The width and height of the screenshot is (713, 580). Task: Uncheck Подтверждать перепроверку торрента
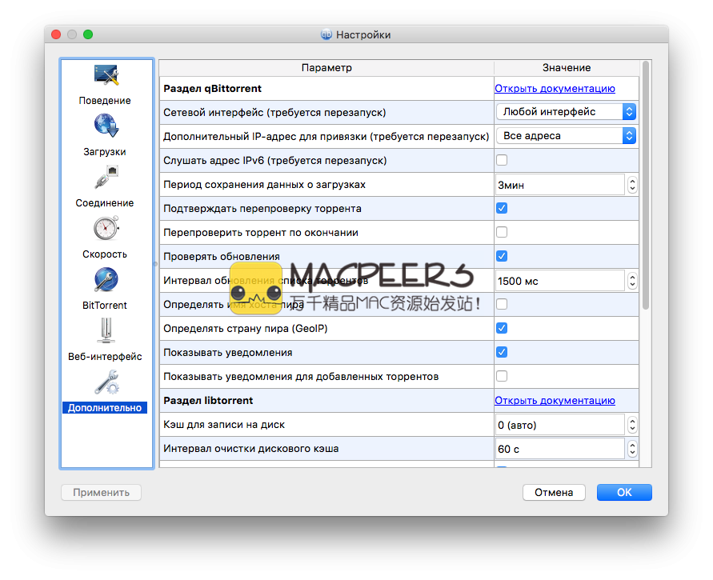[502, 208]
